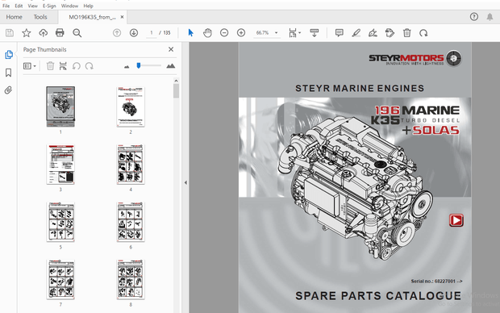This screenshot has width=500, height=313.
Task: Click the thumbnail size slider handle
Action: 139,65
